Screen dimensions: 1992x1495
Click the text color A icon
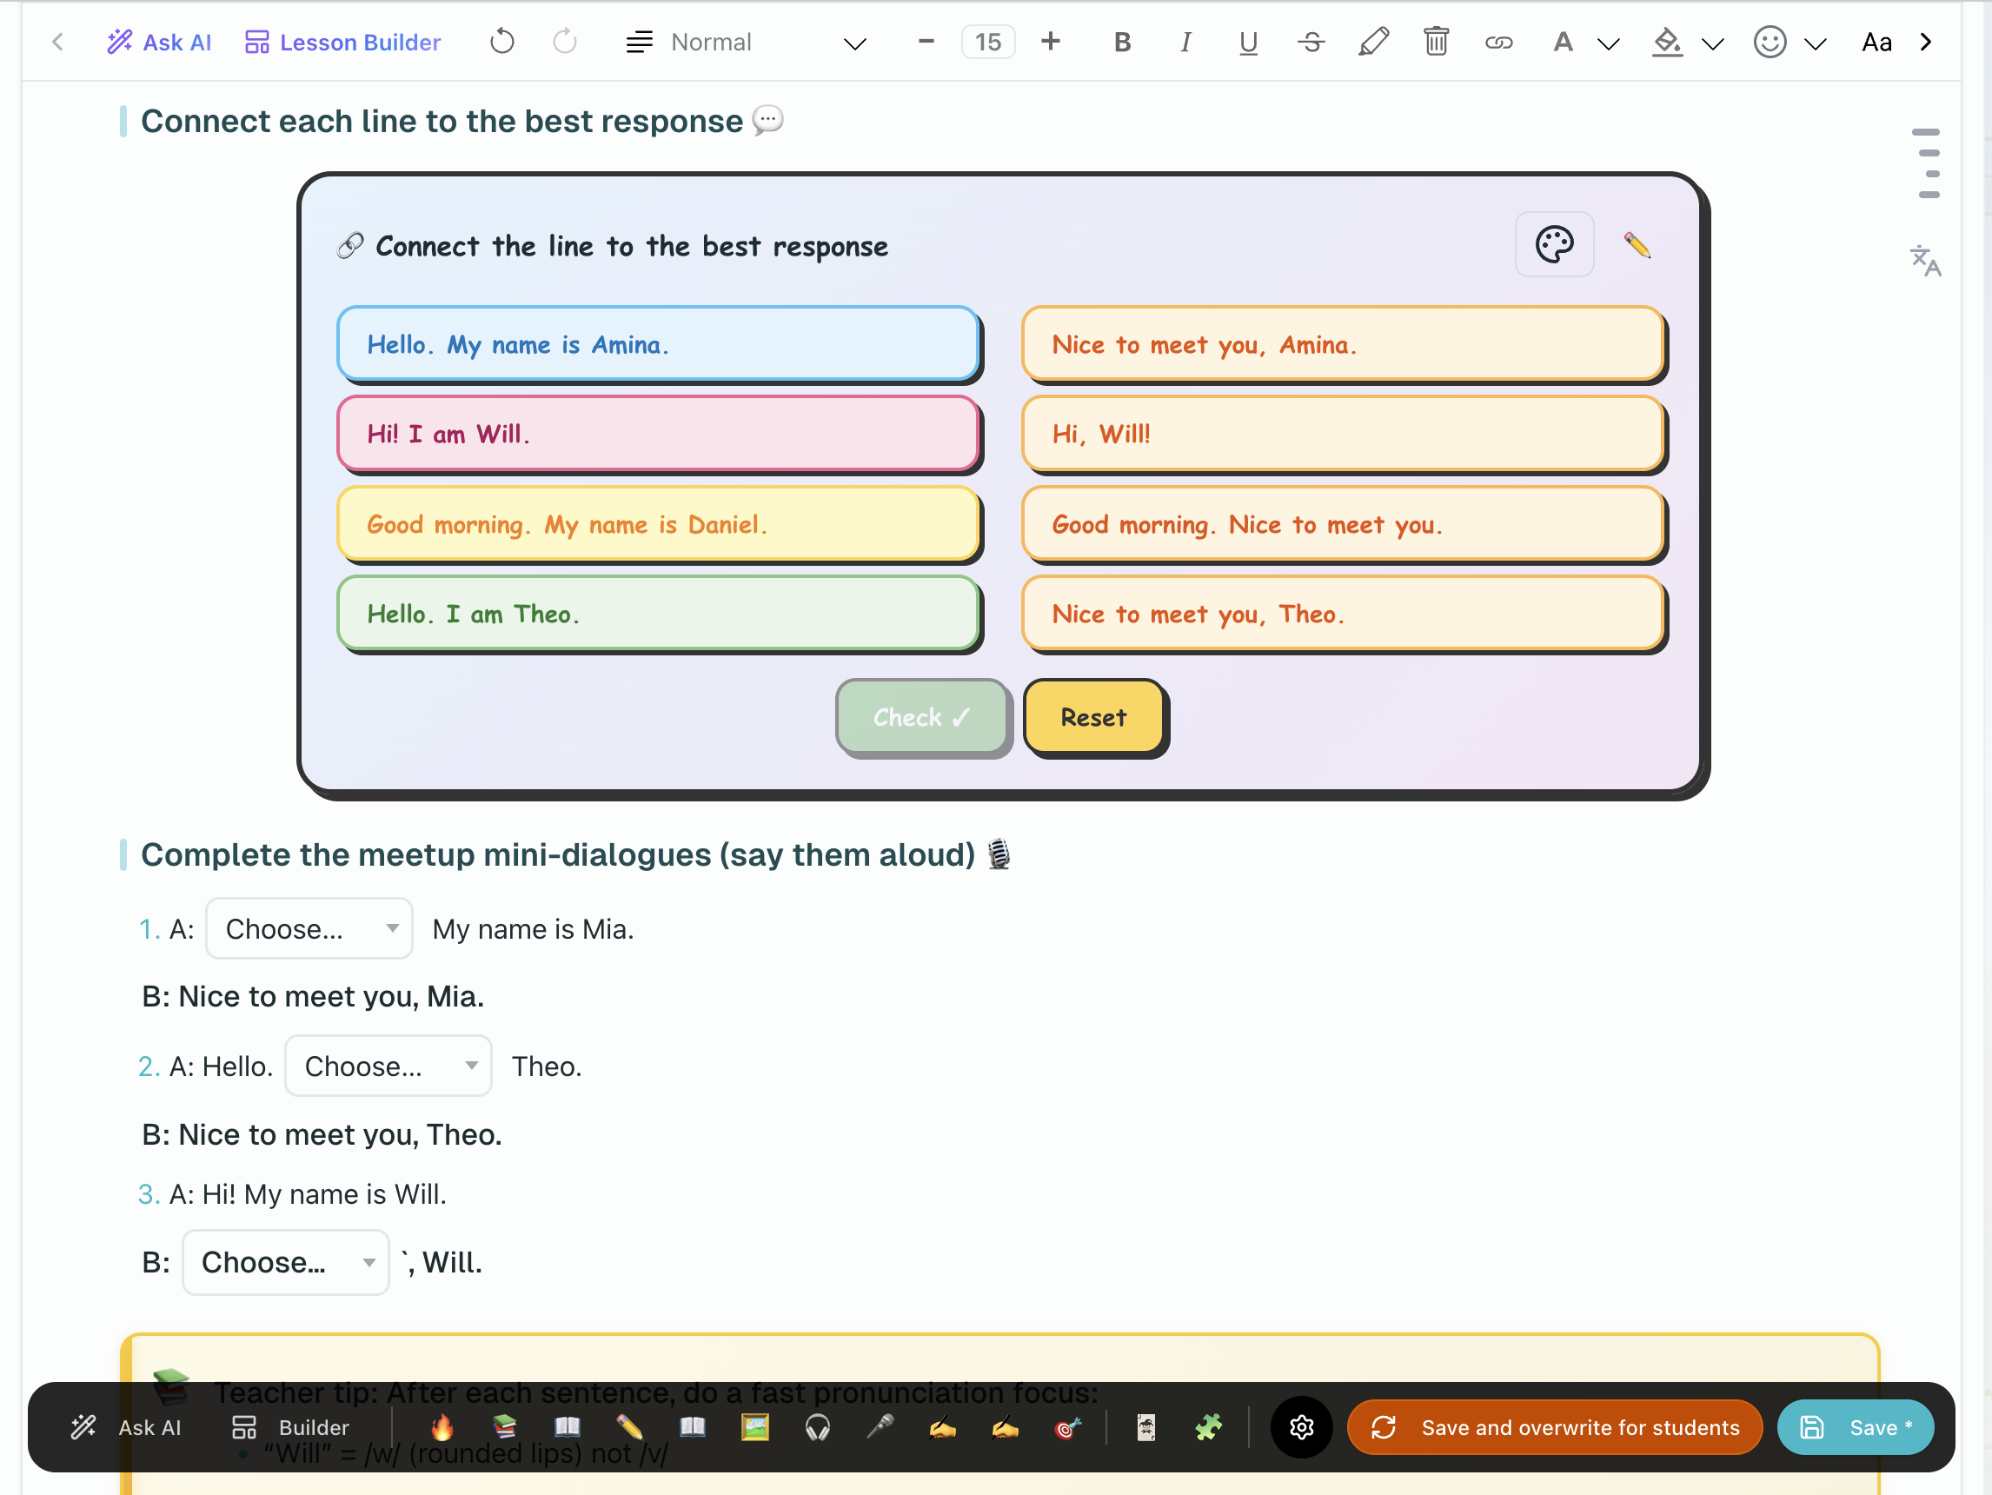click(1564, 43)
